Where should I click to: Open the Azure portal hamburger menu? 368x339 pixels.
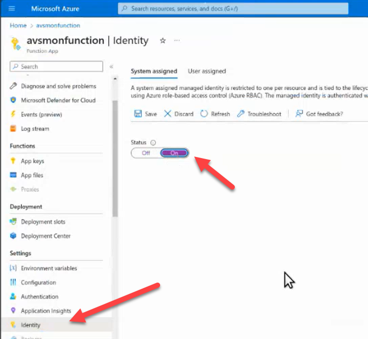[x=12, y=9]
